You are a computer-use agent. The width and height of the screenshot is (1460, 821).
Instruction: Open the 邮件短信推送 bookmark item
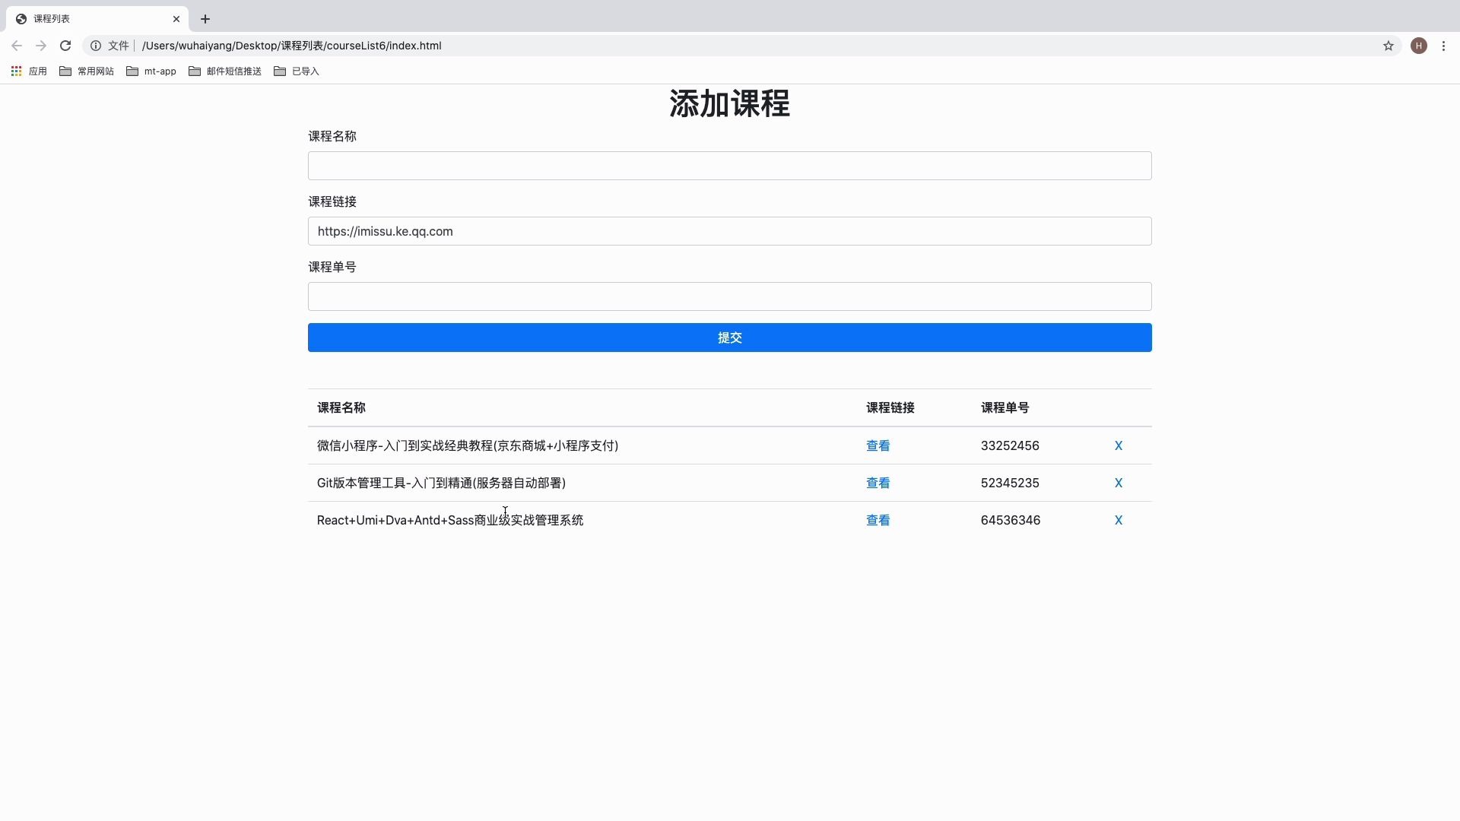click(x=224, y=71)
